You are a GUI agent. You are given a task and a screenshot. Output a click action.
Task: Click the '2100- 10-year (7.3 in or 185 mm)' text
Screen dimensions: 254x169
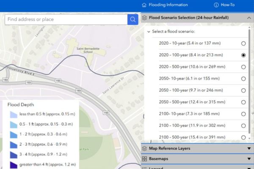[x=189, y=114]
